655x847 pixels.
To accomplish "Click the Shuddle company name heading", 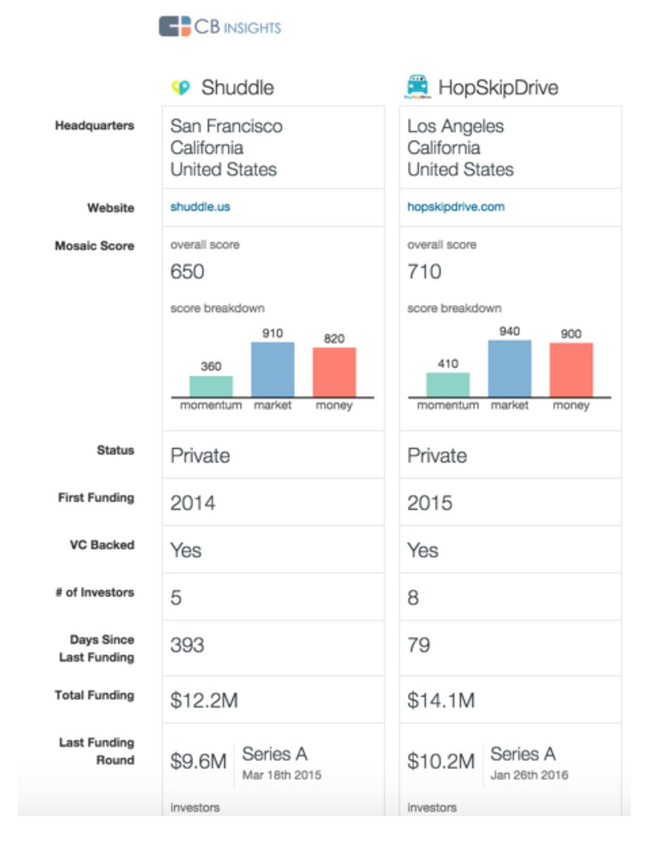I will [237, 88].
